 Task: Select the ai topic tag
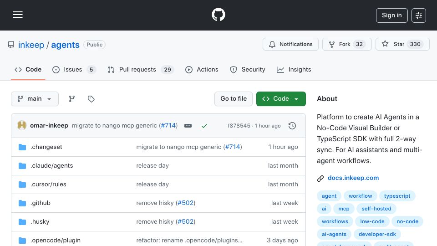(324, 209)
